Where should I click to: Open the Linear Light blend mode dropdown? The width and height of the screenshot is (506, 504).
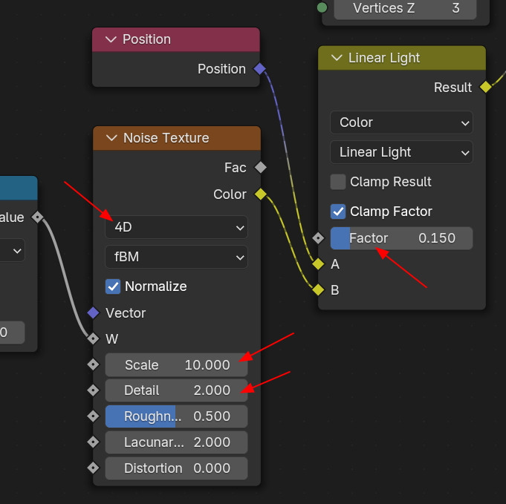[401, 152]
